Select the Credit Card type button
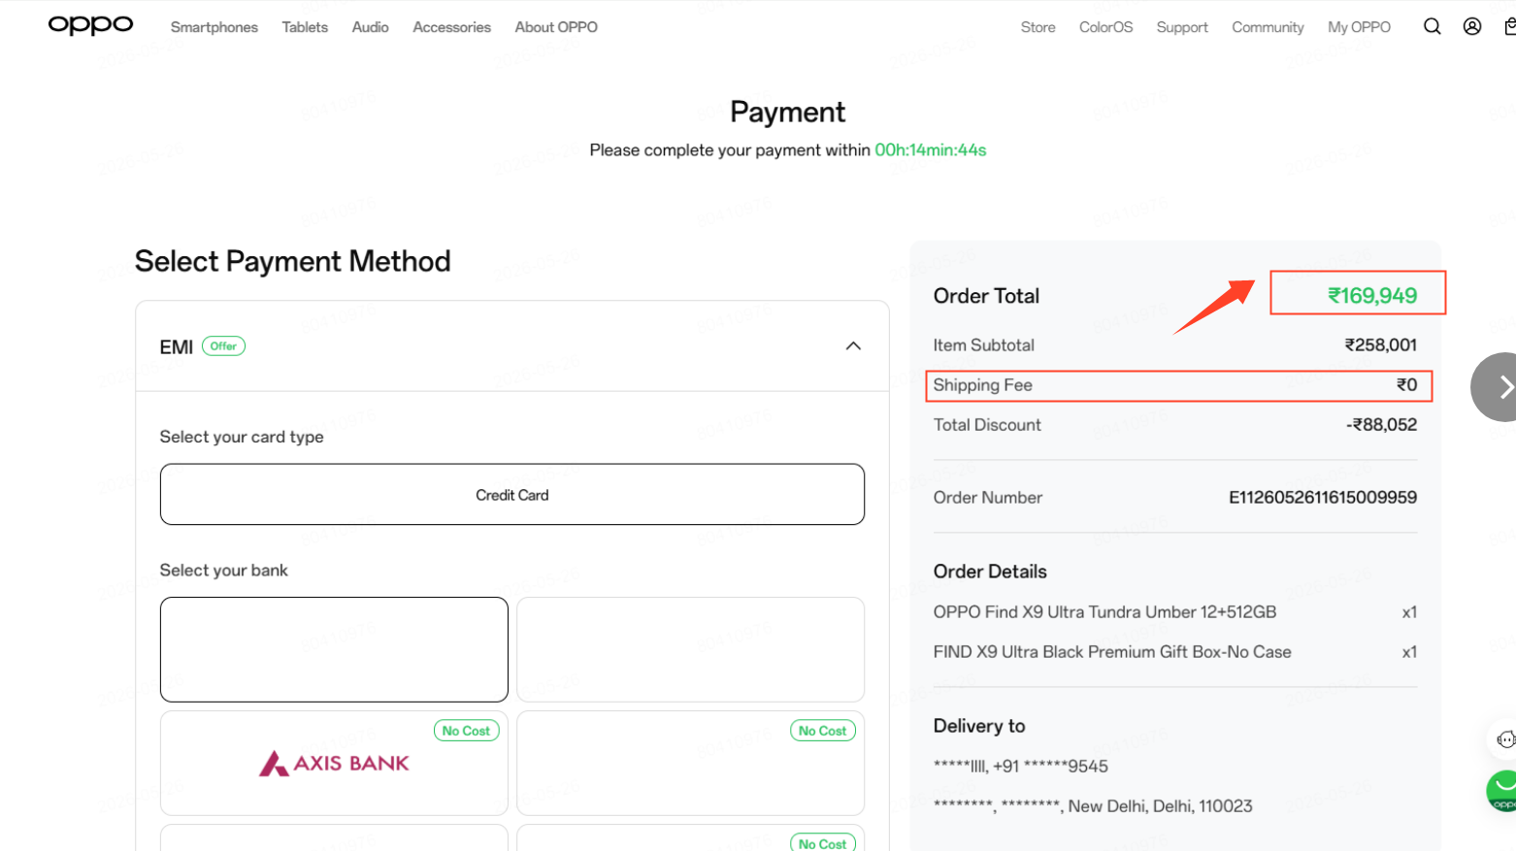The image size is (1516, 851). click(x=512, y=495)
